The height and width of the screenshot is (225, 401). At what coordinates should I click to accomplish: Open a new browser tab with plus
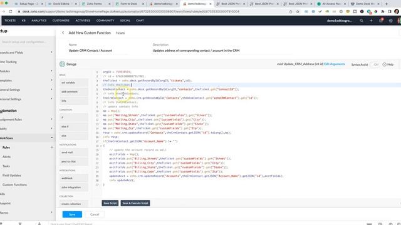click(x=387, y=4)
